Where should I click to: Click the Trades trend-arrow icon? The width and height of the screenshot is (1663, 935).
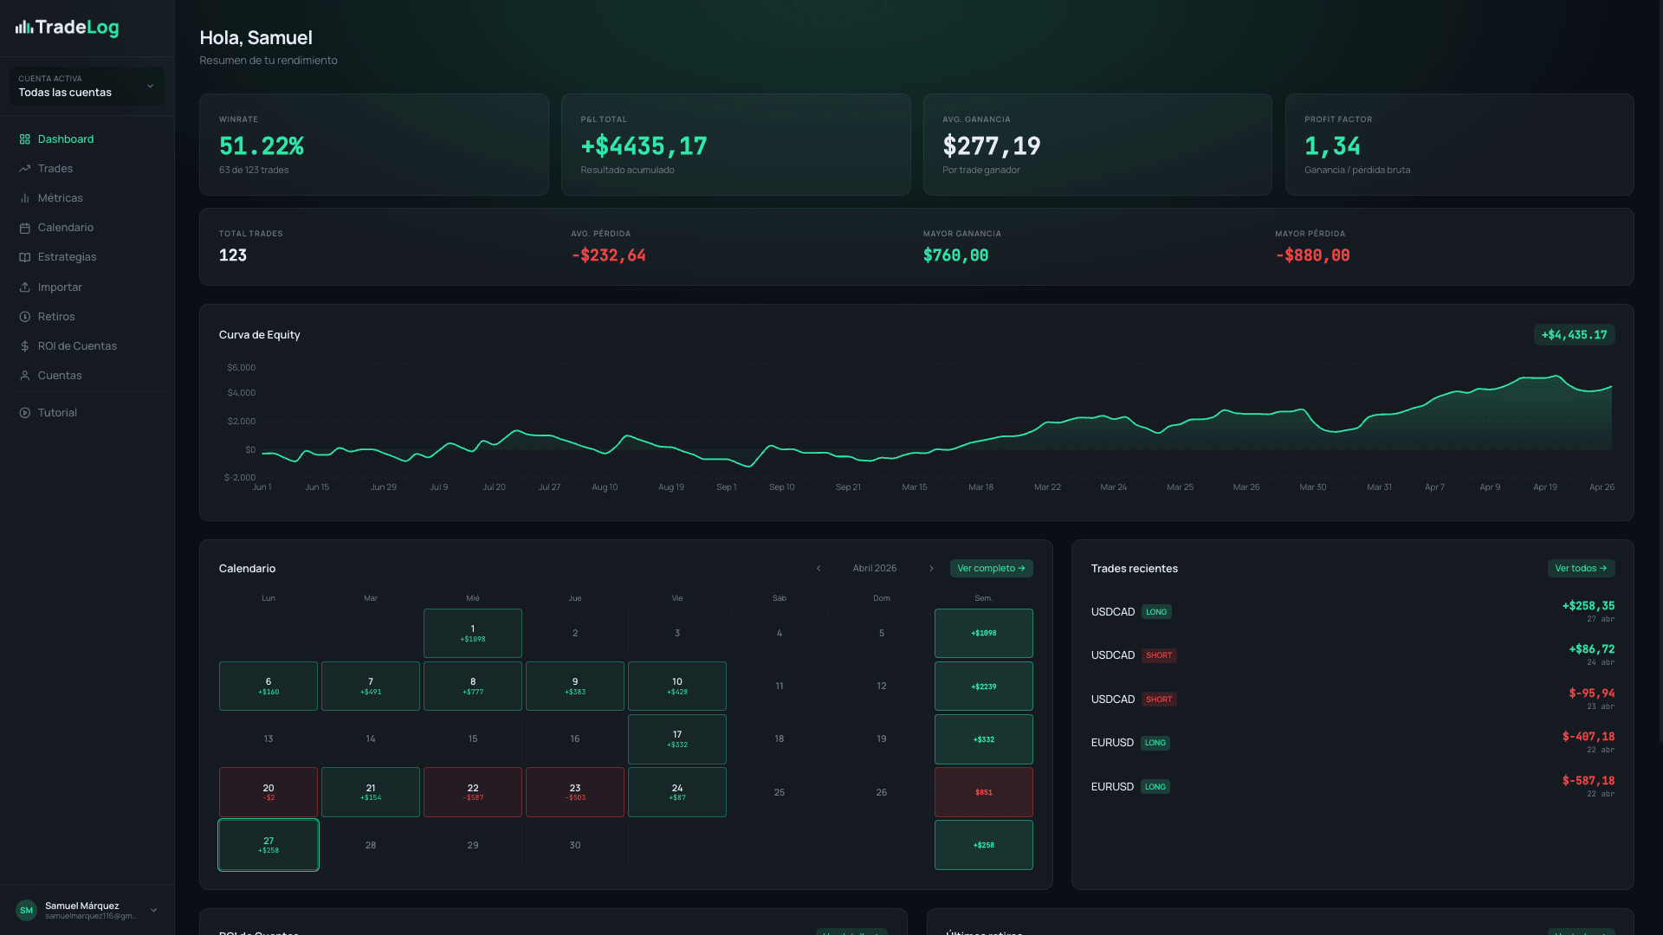point(25,169)
